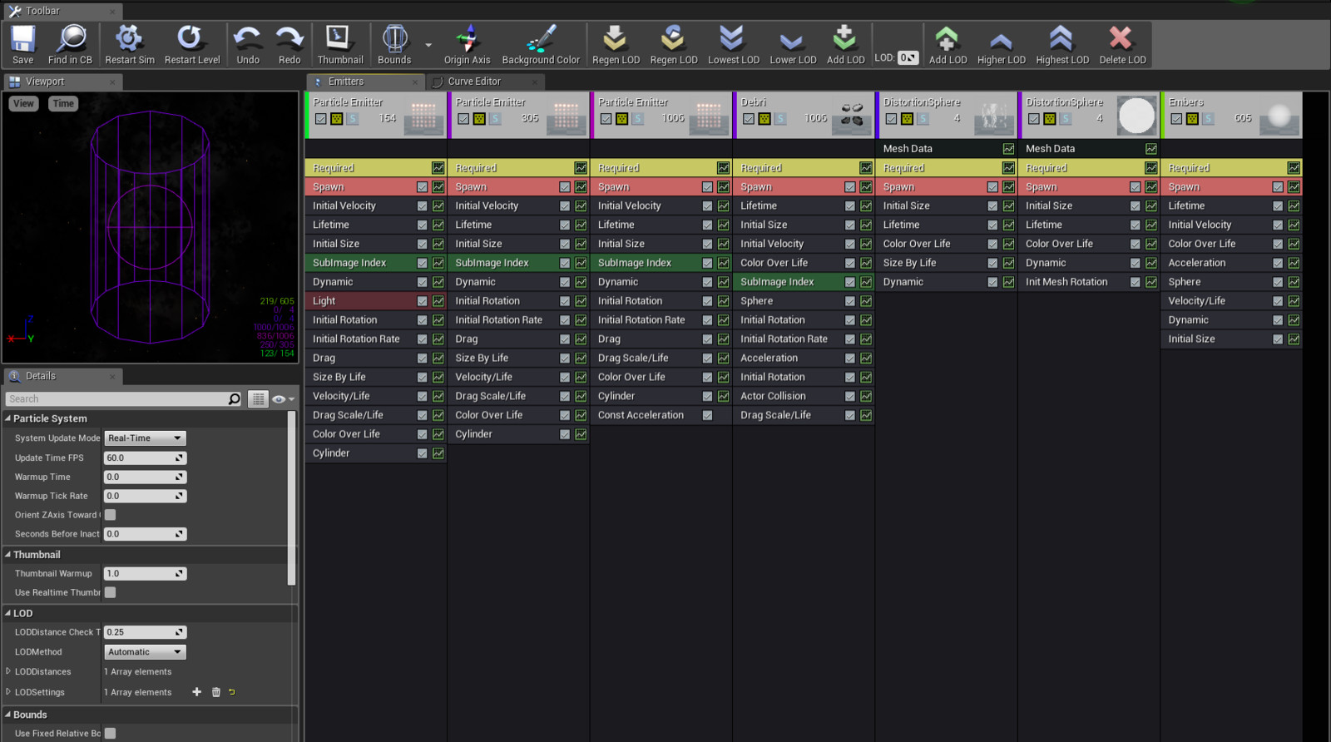The image size is (1331, 742).
Task: Open the LODMethod Automatic dropdown
Action: tap(145, 652)
